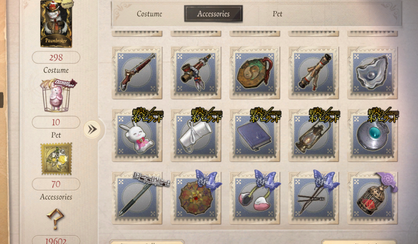Select the flintlock rifle accessory stamp
This screenshot has height=244, width=418.
click(x=137, y=73)
